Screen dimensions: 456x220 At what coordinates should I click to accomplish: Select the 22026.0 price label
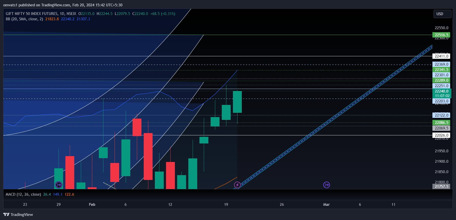441,135
